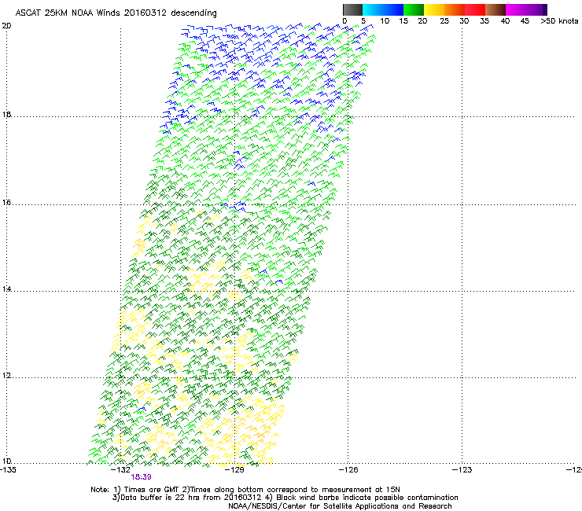The image size is (582, 511).
Task: Click the longitude label '-135'
Action: pos(8,470)
